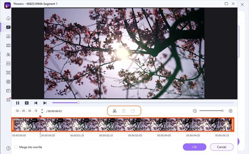Zoom out the timeline with minus icon

pos(195,111)
